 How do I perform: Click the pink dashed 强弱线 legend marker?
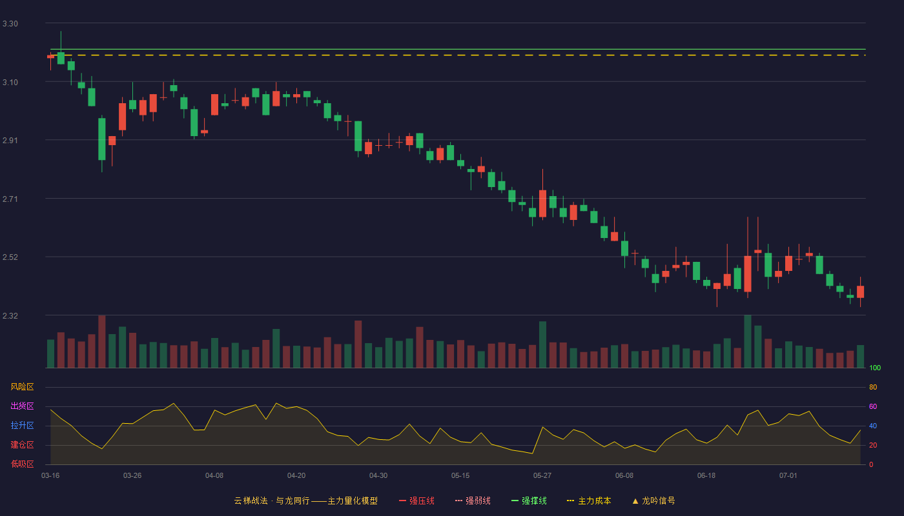pyautogui.click(x=458, y=501)
